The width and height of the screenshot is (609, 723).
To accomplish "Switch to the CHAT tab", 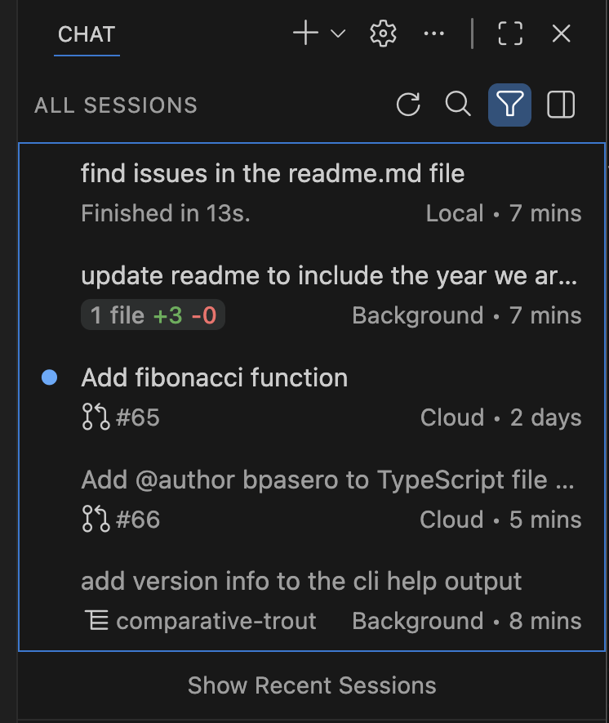I will pos(86,35).
